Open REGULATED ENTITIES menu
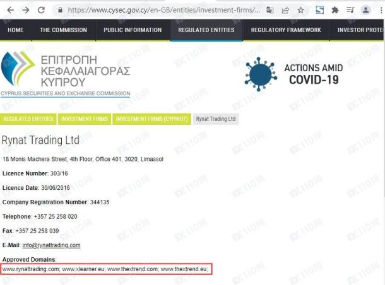This screenshot has width=385, height=285. coord(206,30)
